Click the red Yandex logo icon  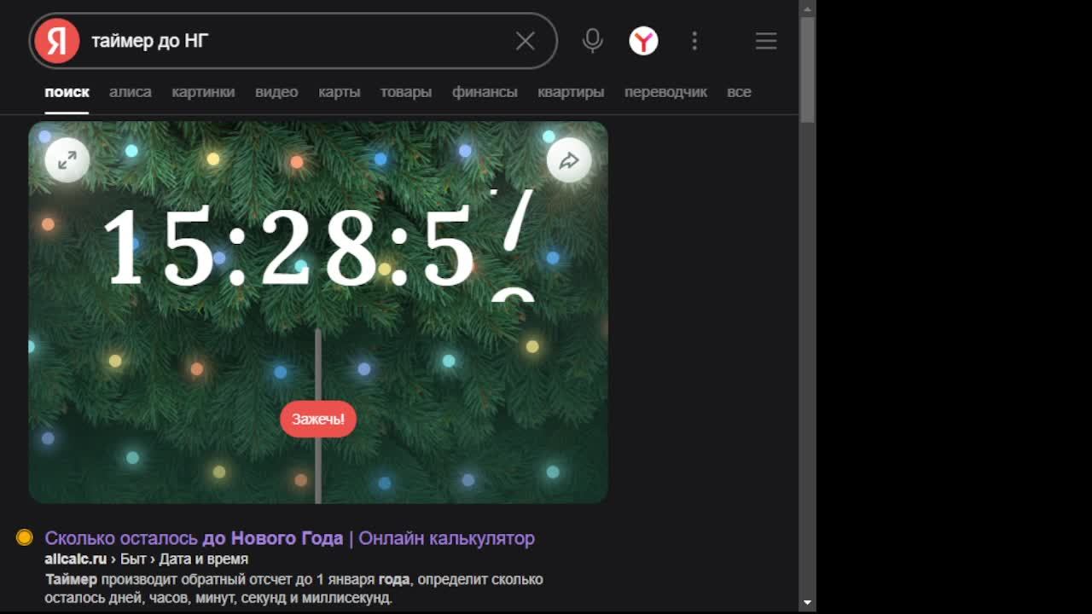pyautogui.click(x=57, y=41)
